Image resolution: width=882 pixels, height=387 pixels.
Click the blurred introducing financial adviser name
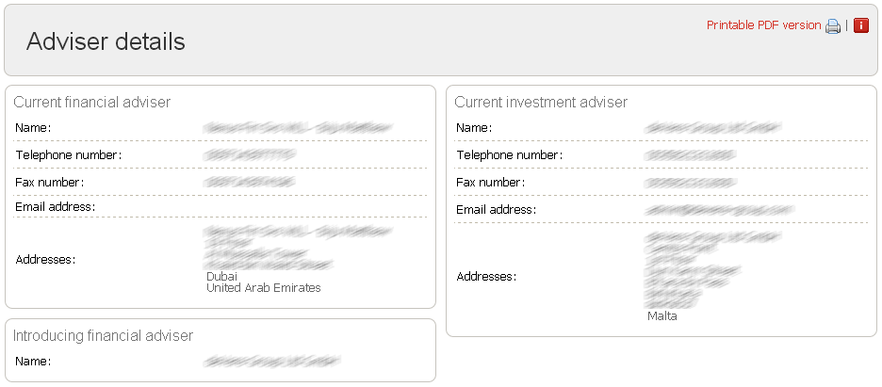[272, 362]
